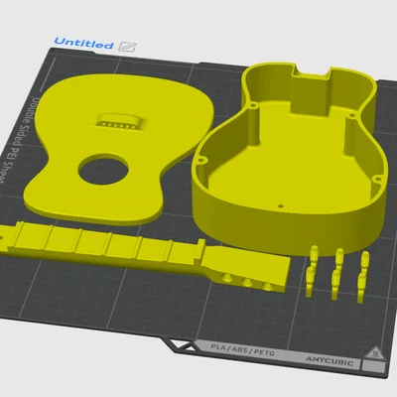Open the edit pencil icon beside Untitled

(x=127, y=47)
